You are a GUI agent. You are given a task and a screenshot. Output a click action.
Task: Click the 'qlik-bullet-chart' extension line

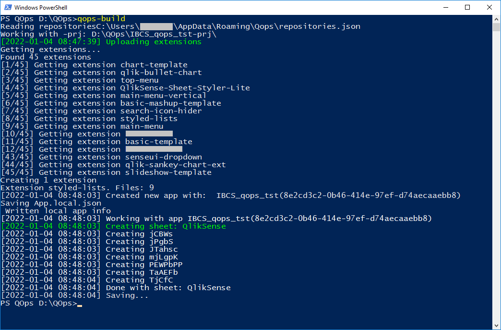point(101,72)
